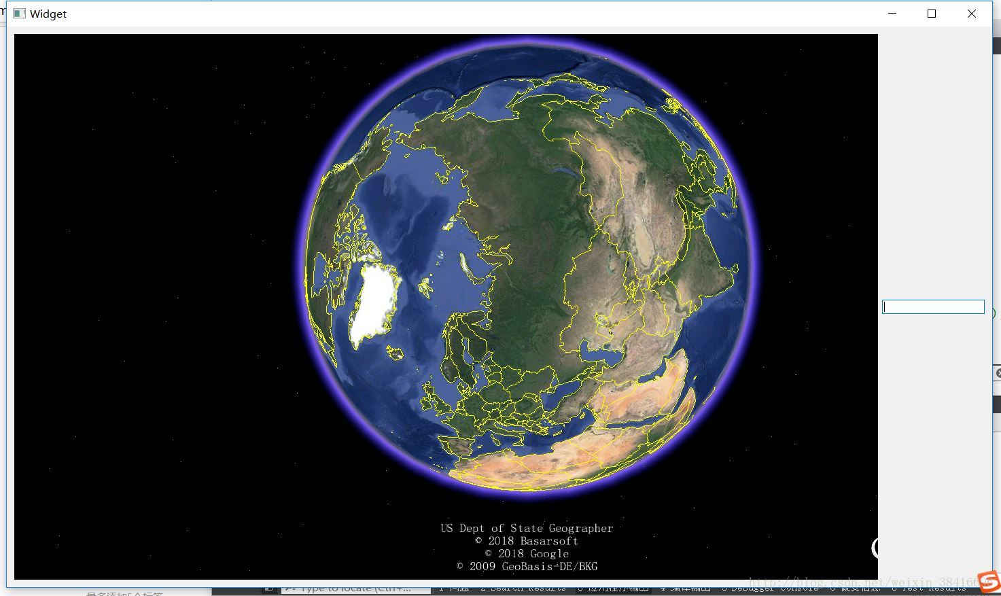Screen dimensions: 1001x596
Task: Click the empty text input box beside globe
Action: coord(933,307)
